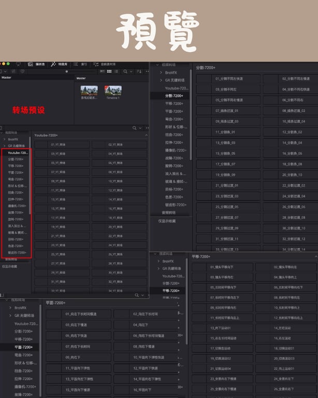Click the bottom-left folder tree scrollbar
This screenshot has height=398, width=318.
pyautogui.click(x=40, y=350)
